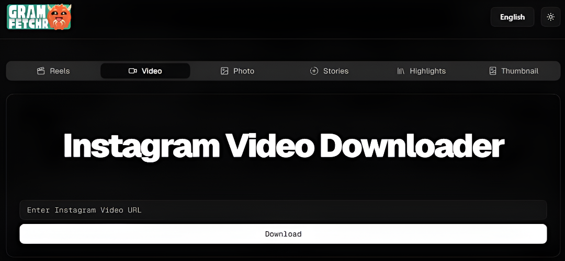Open the Thumbnail tab
The width and height of the screenshot is (565, 261).
click(514, 71)
